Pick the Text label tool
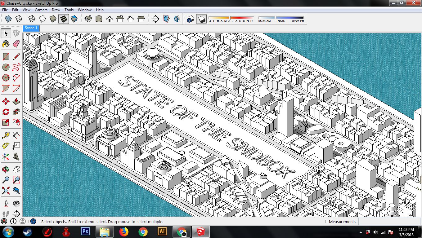The image size is (422, 238). tap(16, 146)
